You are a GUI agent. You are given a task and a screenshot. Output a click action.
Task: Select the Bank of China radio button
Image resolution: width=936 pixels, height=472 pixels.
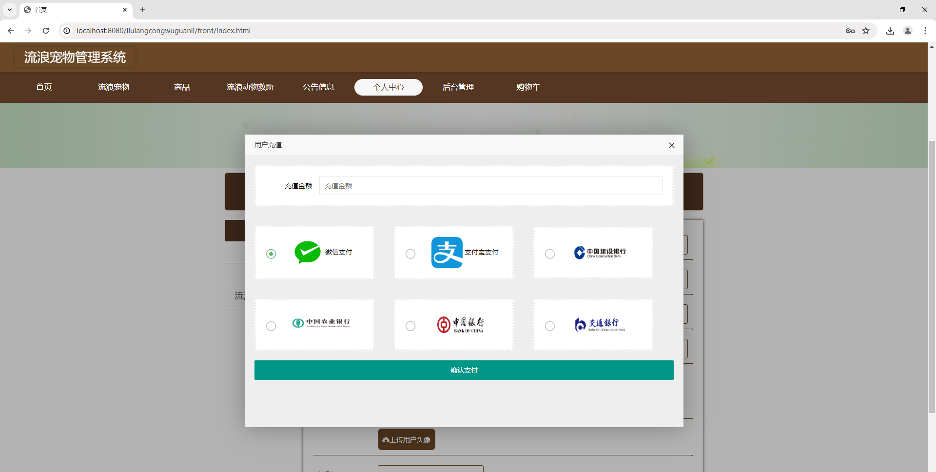(410, 326)
